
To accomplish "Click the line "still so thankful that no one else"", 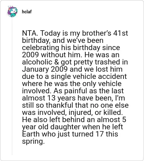I will point(75,105).
